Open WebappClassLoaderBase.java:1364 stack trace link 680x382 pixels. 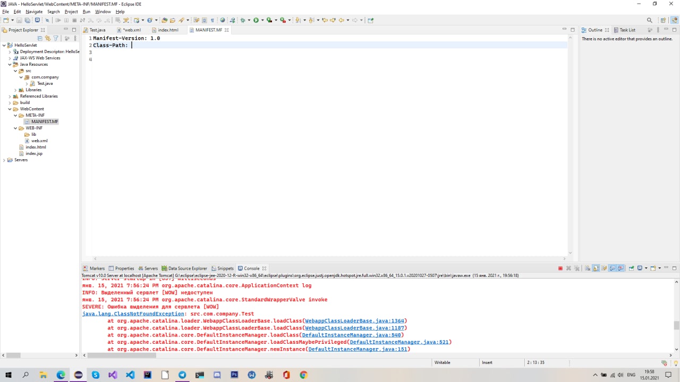354,321
